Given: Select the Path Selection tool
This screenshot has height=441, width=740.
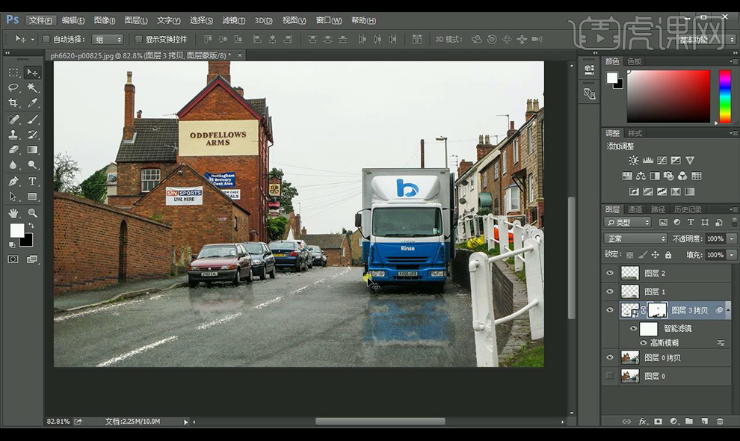Looking at the screenshot, I should tap(13, 197).
